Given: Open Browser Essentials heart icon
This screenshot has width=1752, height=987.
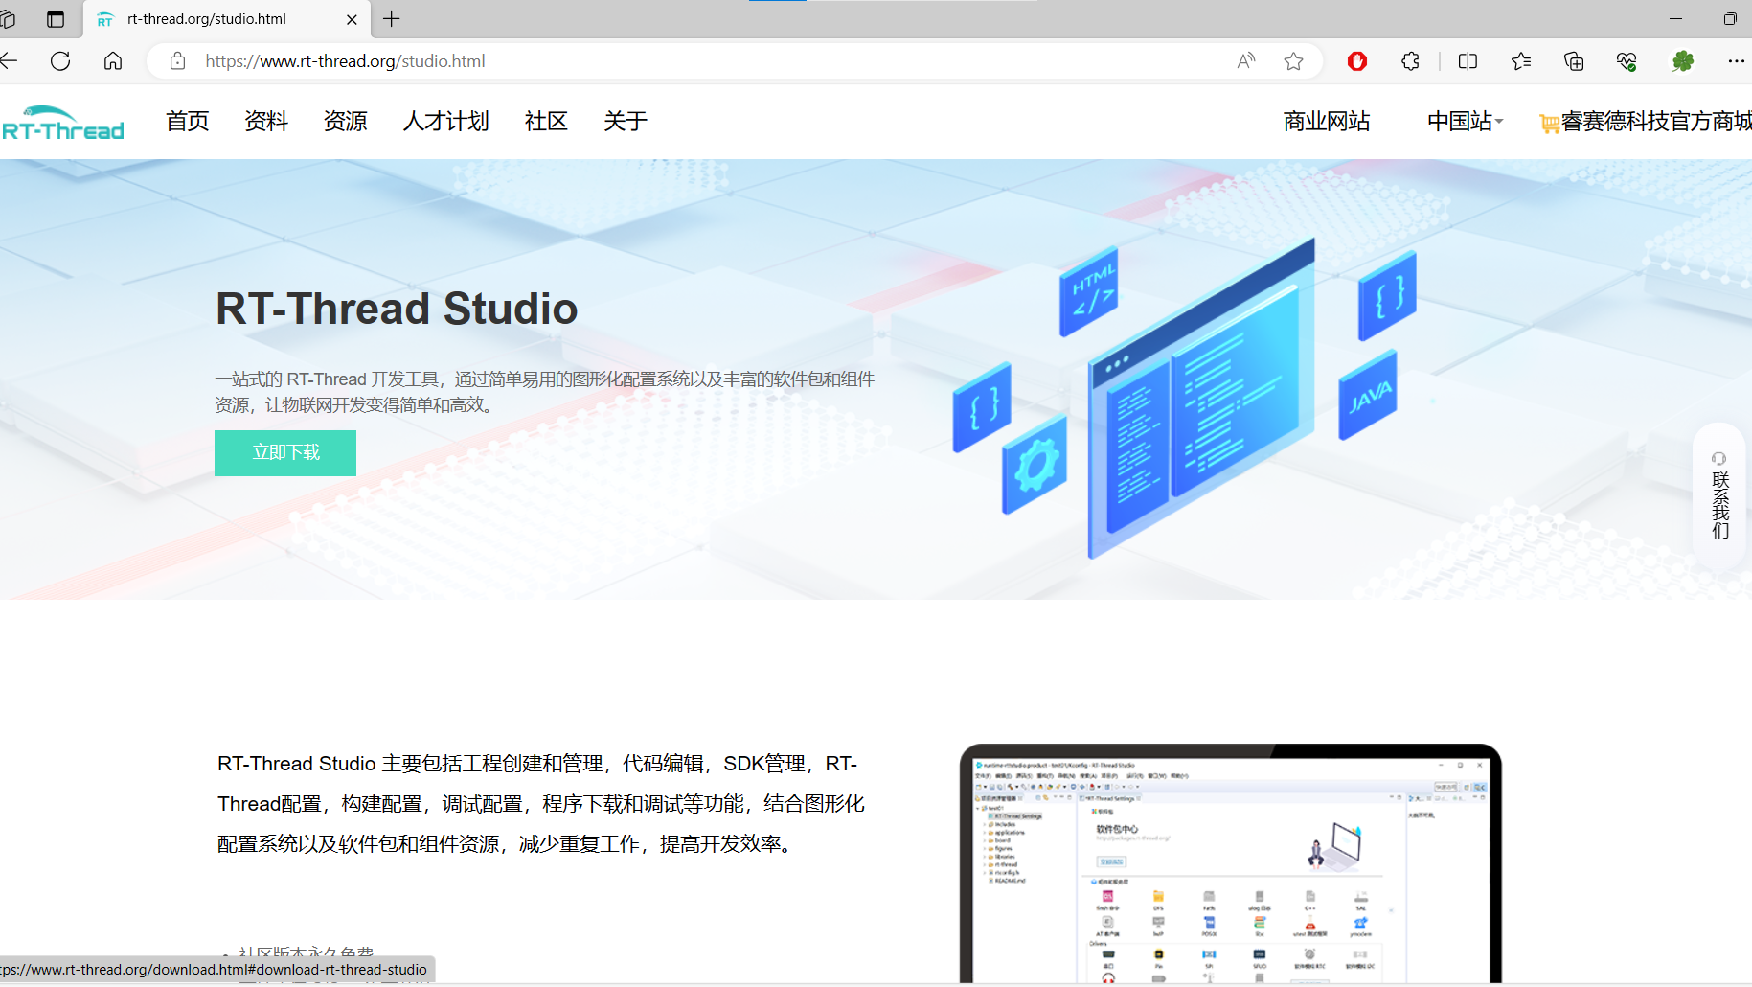Looking at the screenshot, I should tap(1626, 61).
